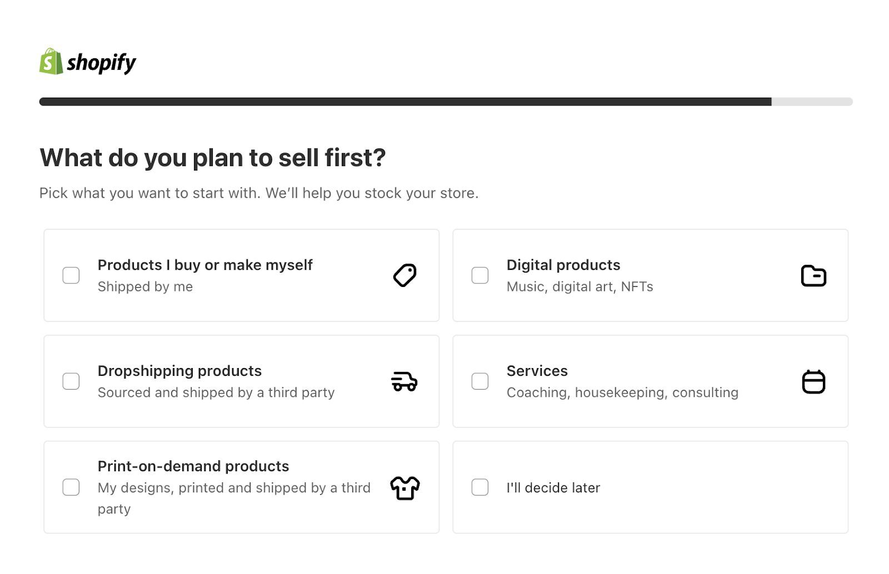Check the Products I buy or make myself checkbox
The height and width of the screenshot is (574, 889).
71,275
